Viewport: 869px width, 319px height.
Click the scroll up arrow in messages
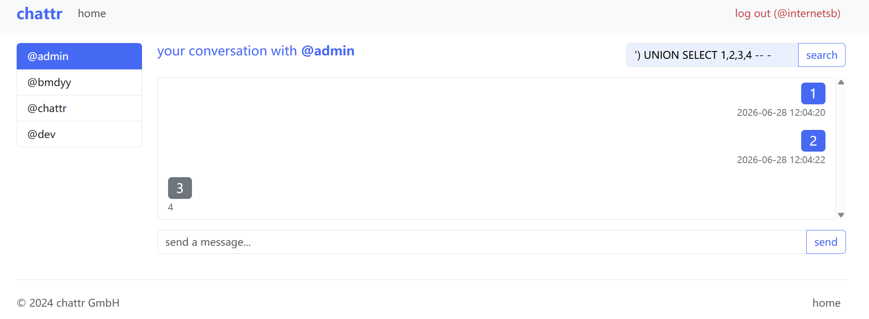point(841,82)
